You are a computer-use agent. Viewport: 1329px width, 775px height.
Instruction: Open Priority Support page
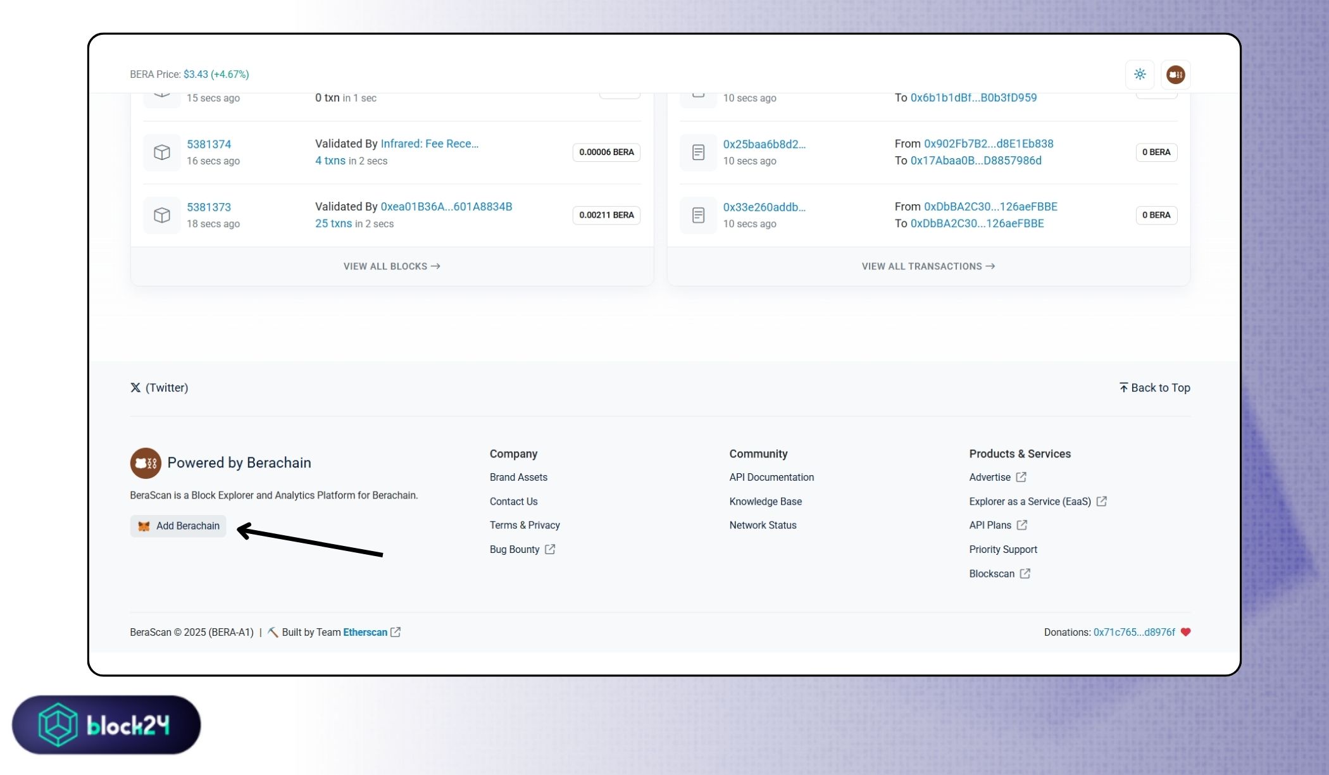pos(1003,549)
